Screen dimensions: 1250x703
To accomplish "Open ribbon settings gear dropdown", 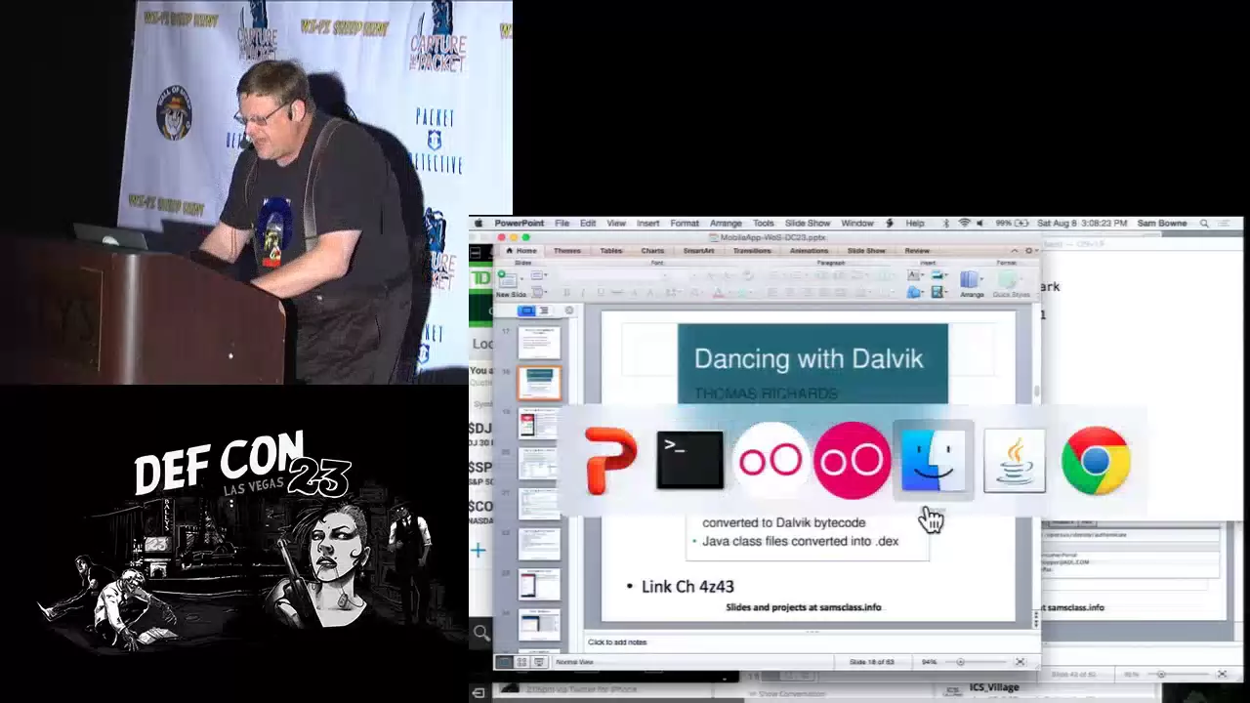I will [x=1030, y=251].
